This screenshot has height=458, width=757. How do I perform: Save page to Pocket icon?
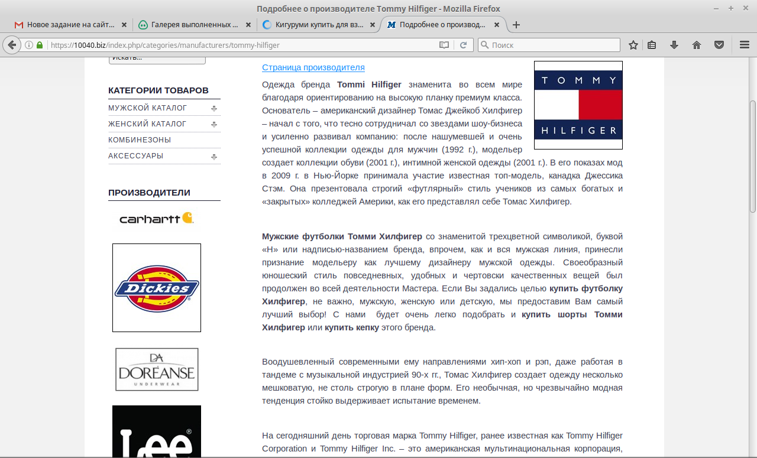click(x=719, y=45)
